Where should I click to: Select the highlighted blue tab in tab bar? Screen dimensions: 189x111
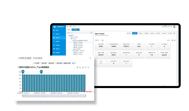[x=76, y=30]
